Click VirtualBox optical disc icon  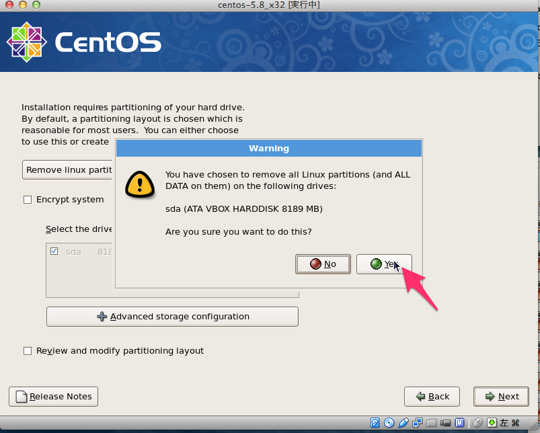tap(389, 423)
